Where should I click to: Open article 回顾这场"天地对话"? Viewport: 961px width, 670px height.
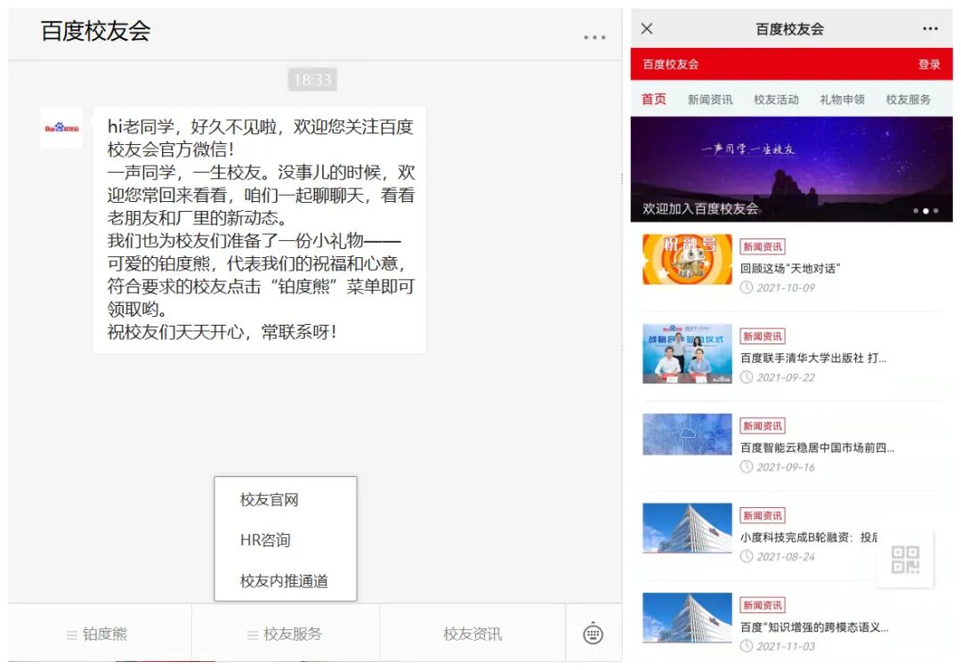[790, 269]
